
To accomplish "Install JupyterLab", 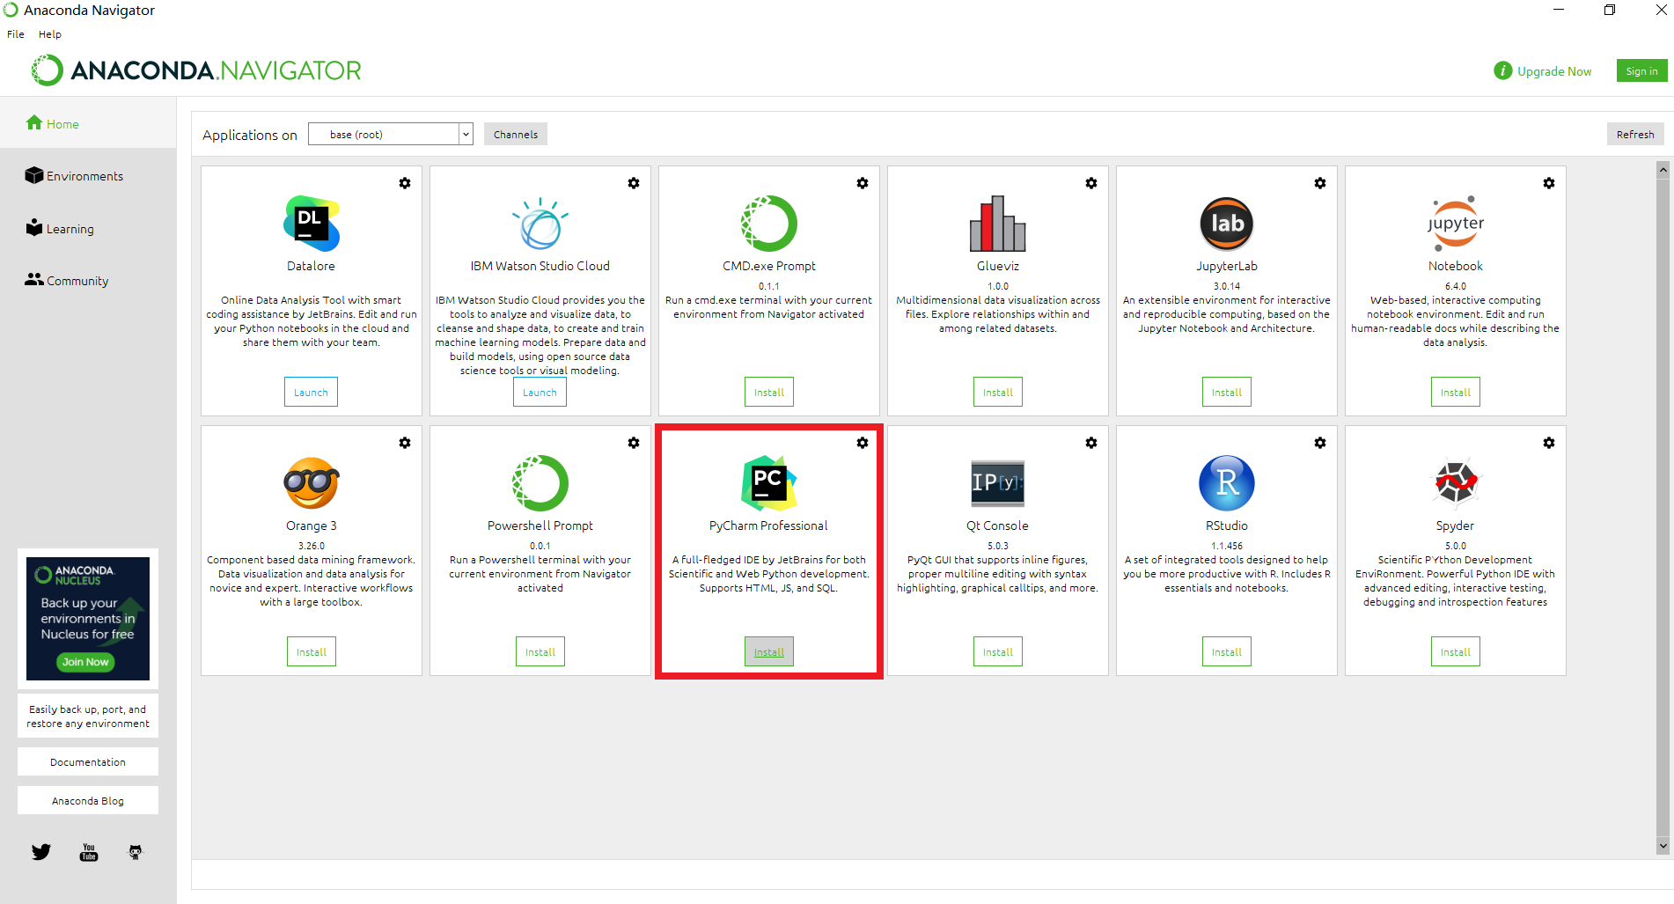I will click(x=1227, y=393).
